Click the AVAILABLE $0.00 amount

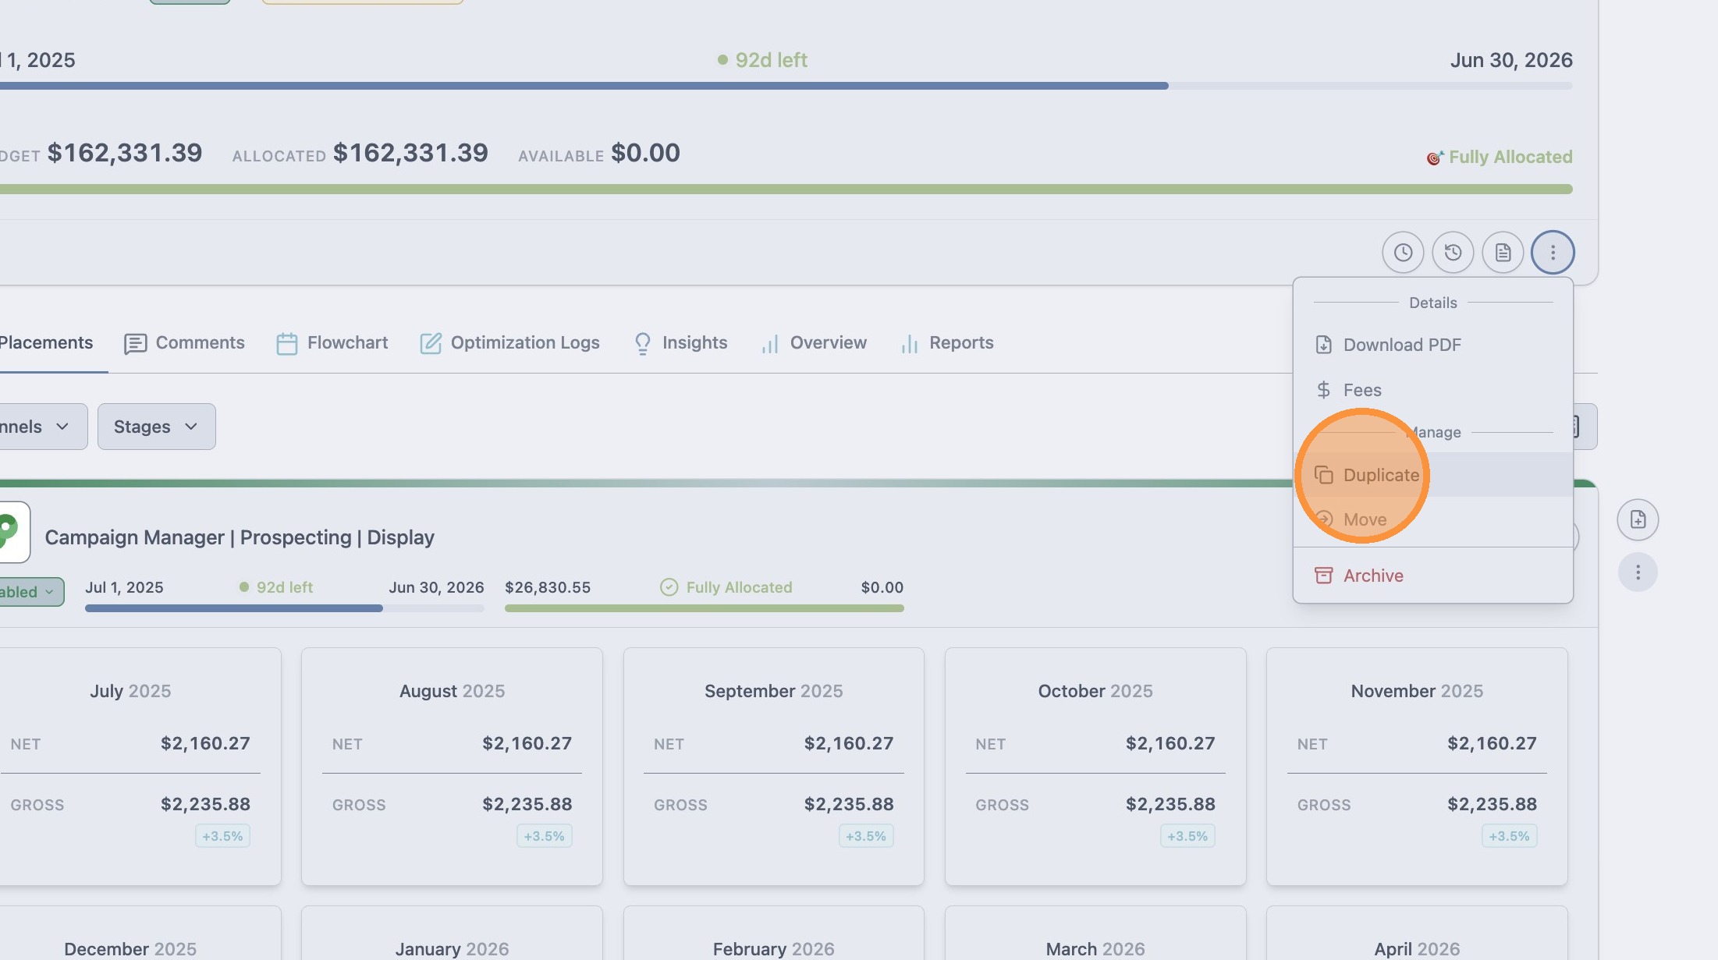(645, 153)
